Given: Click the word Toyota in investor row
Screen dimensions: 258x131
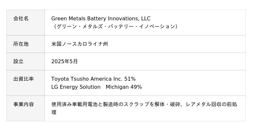Looking at the screenshot, I should [60, 79].
